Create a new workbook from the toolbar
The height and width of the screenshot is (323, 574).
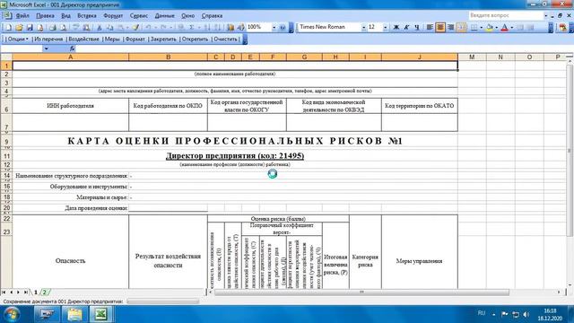pos(8,28)
